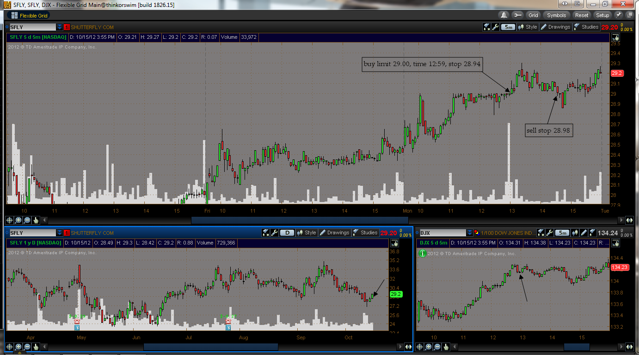Click left-right arrows icon in window title bar

(565, 4)
